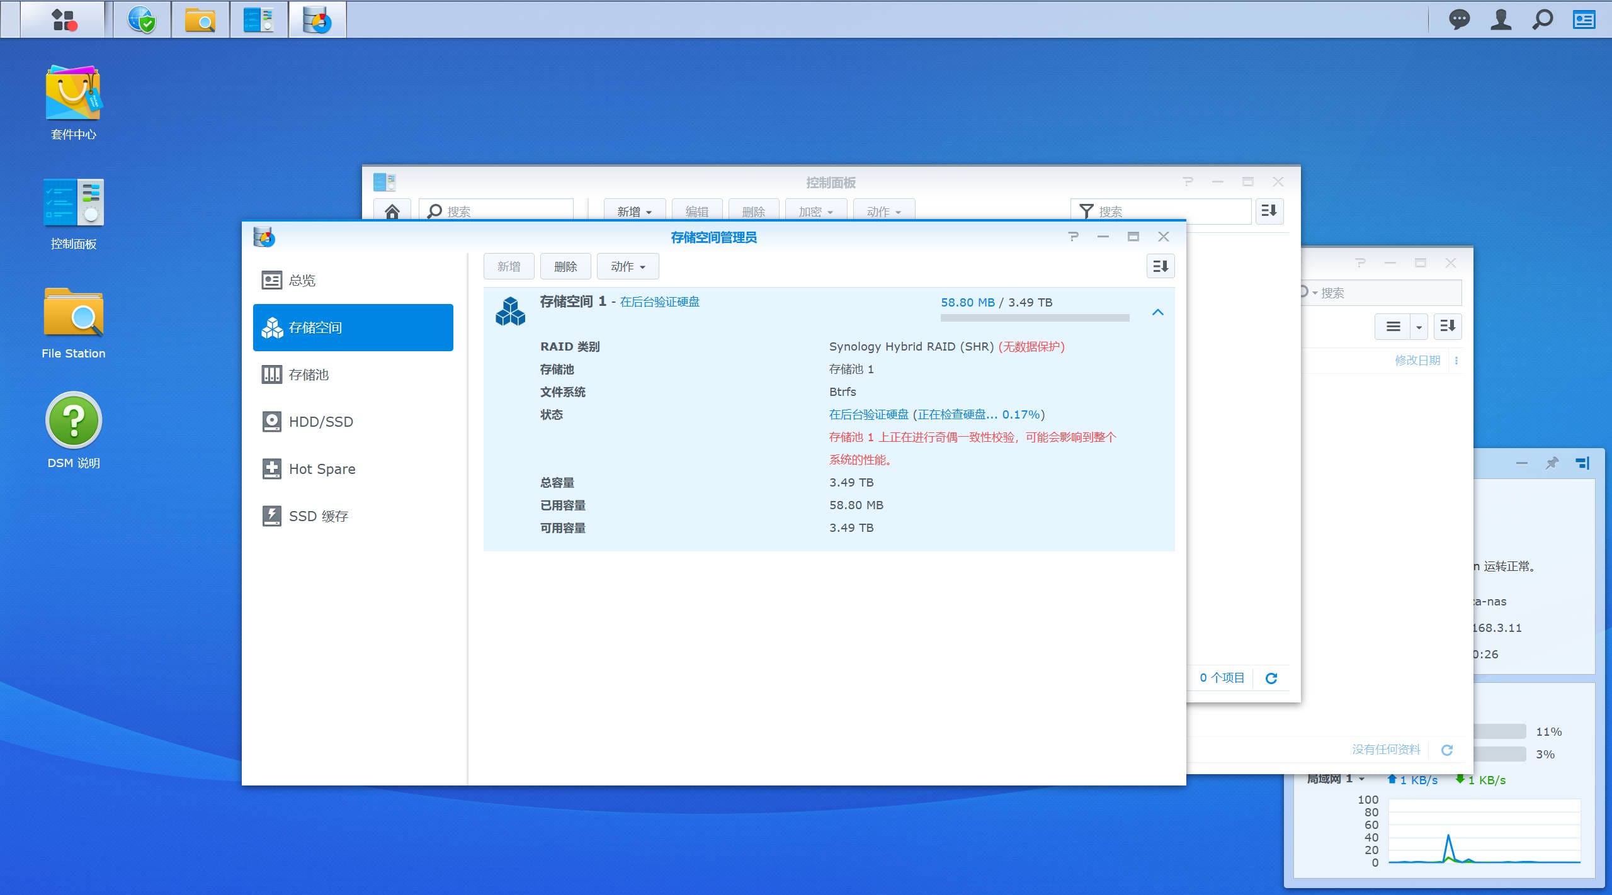Open widget panel layout settings icon

(1583, 463)
